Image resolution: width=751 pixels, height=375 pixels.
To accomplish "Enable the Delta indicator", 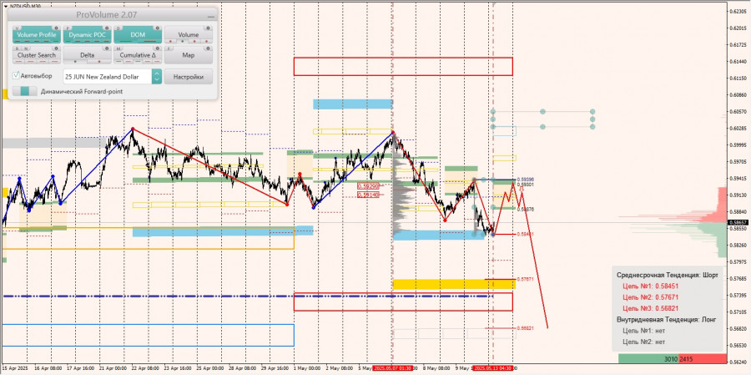I will click(87, 55).
